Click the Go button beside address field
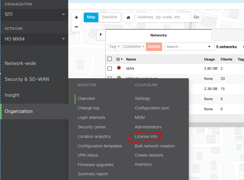 coord(196,17)
